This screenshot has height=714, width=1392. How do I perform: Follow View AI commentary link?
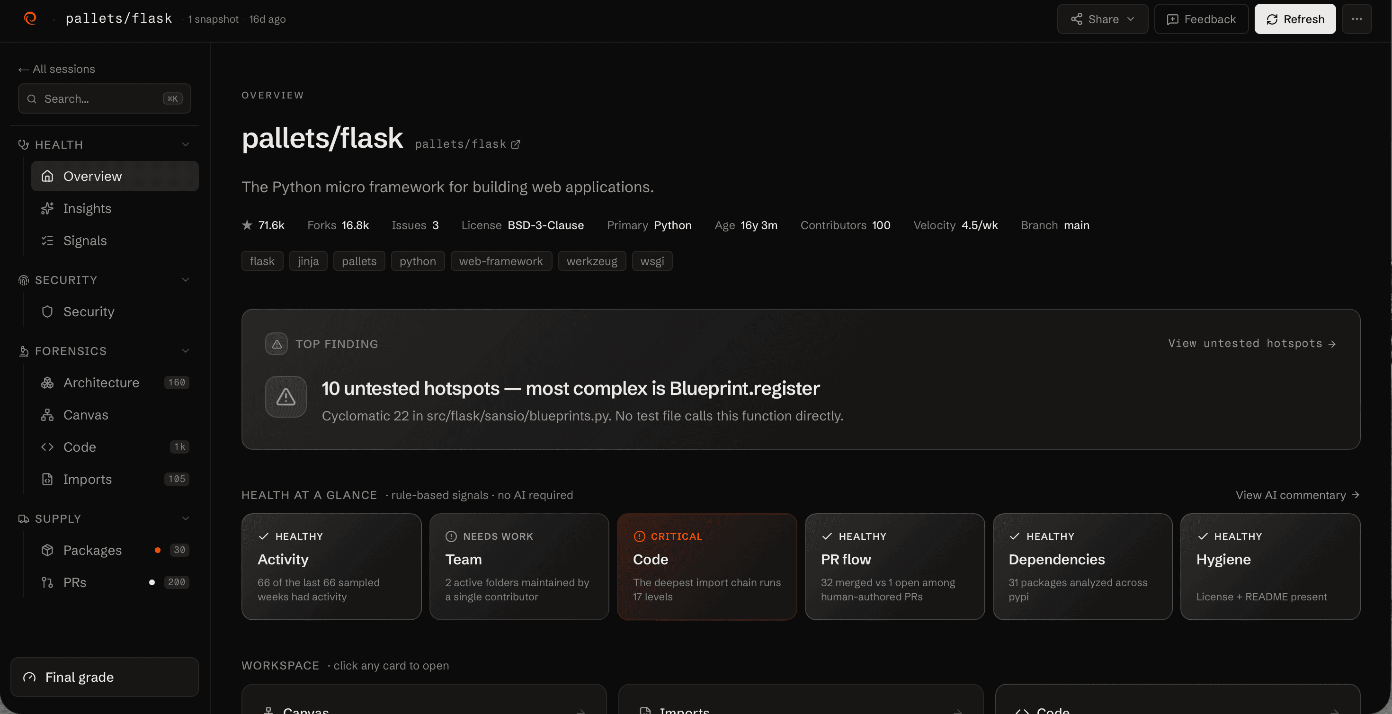point(1297,495)
